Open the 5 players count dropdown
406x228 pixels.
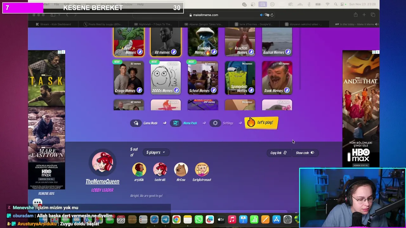coord(155,152)
